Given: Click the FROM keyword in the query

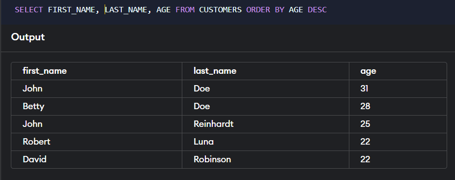Looking at the screenshot, I should pos(185,9).
